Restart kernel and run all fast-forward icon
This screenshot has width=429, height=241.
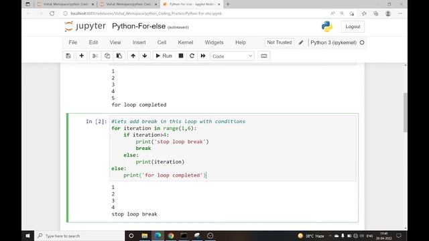203,56
